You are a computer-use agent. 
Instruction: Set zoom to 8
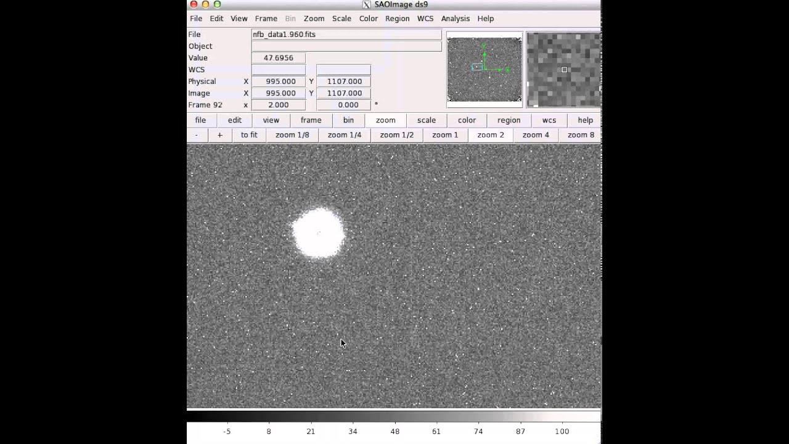pos(581,135)
